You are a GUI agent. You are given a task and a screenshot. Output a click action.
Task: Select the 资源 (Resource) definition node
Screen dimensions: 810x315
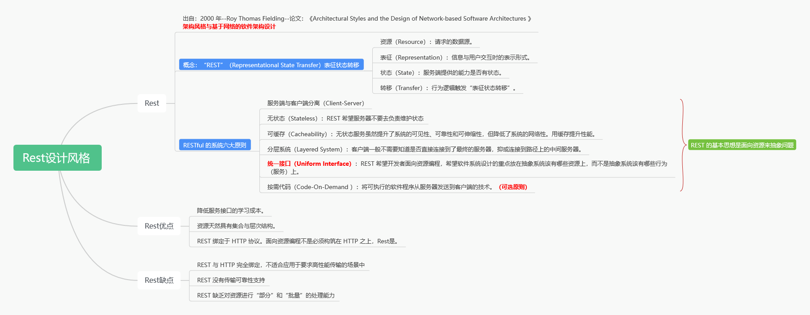(x=426, y=42)
